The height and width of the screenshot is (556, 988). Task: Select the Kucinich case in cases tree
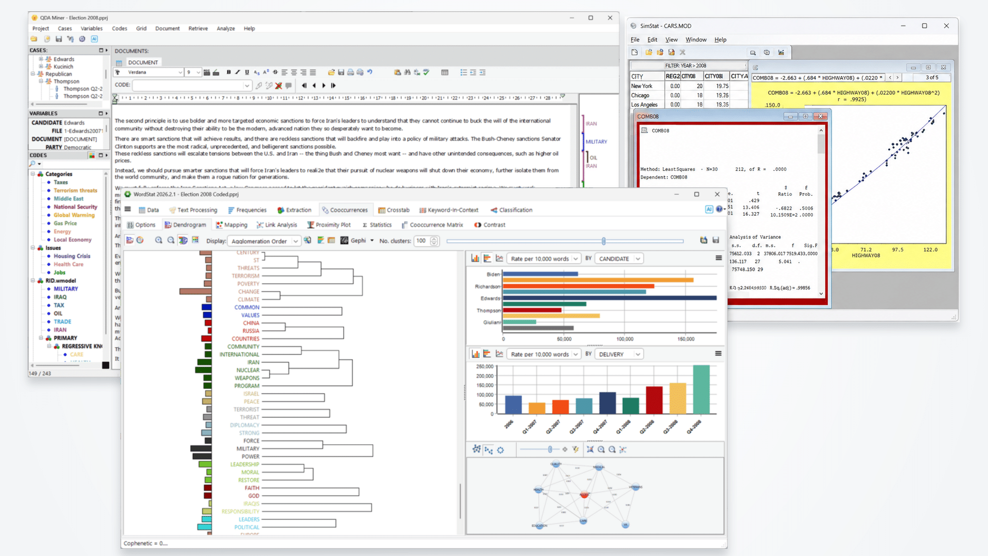coord(63,66)
